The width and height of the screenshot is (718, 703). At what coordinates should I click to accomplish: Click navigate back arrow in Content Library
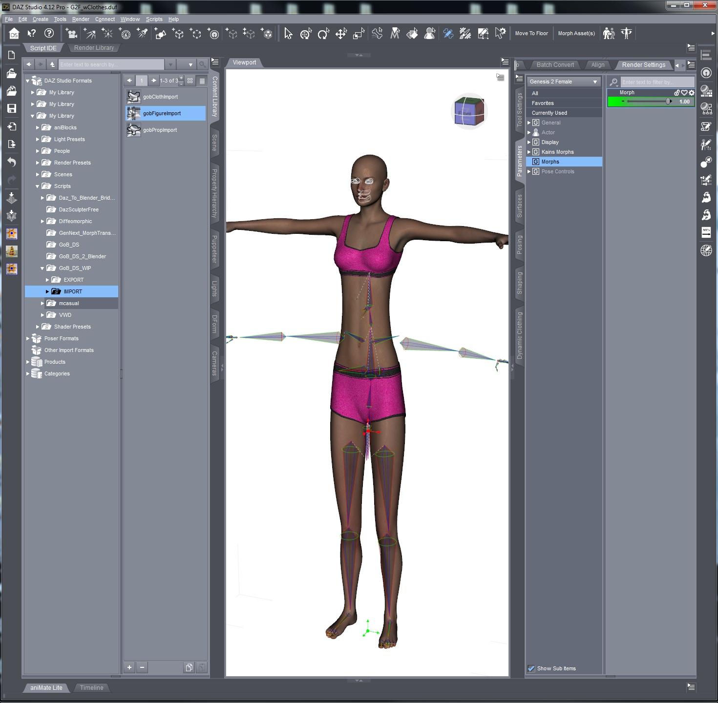click(x=29, y=64)
